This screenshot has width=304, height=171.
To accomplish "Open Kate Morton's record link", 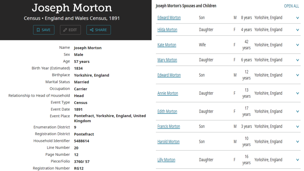I will [167, 45].
